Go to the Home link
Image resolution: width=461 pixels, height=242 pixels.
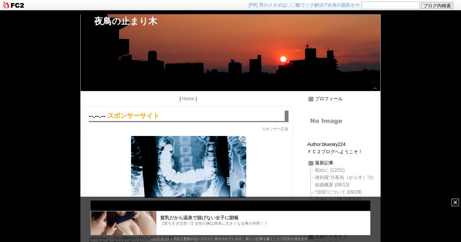click(x=188, y=99)
